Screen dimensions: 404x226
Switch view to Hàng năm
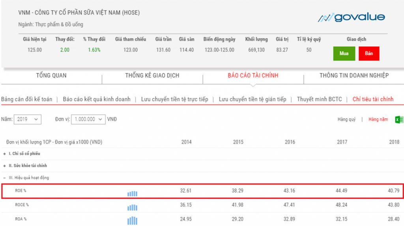click(x=378, y=120)
